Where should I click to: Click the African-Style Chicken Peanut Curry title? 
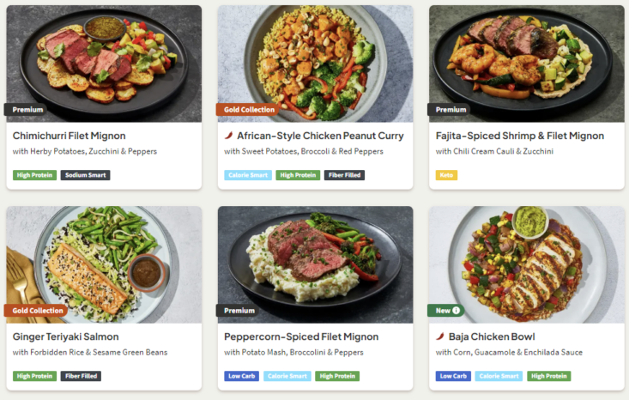coord(320,136)
